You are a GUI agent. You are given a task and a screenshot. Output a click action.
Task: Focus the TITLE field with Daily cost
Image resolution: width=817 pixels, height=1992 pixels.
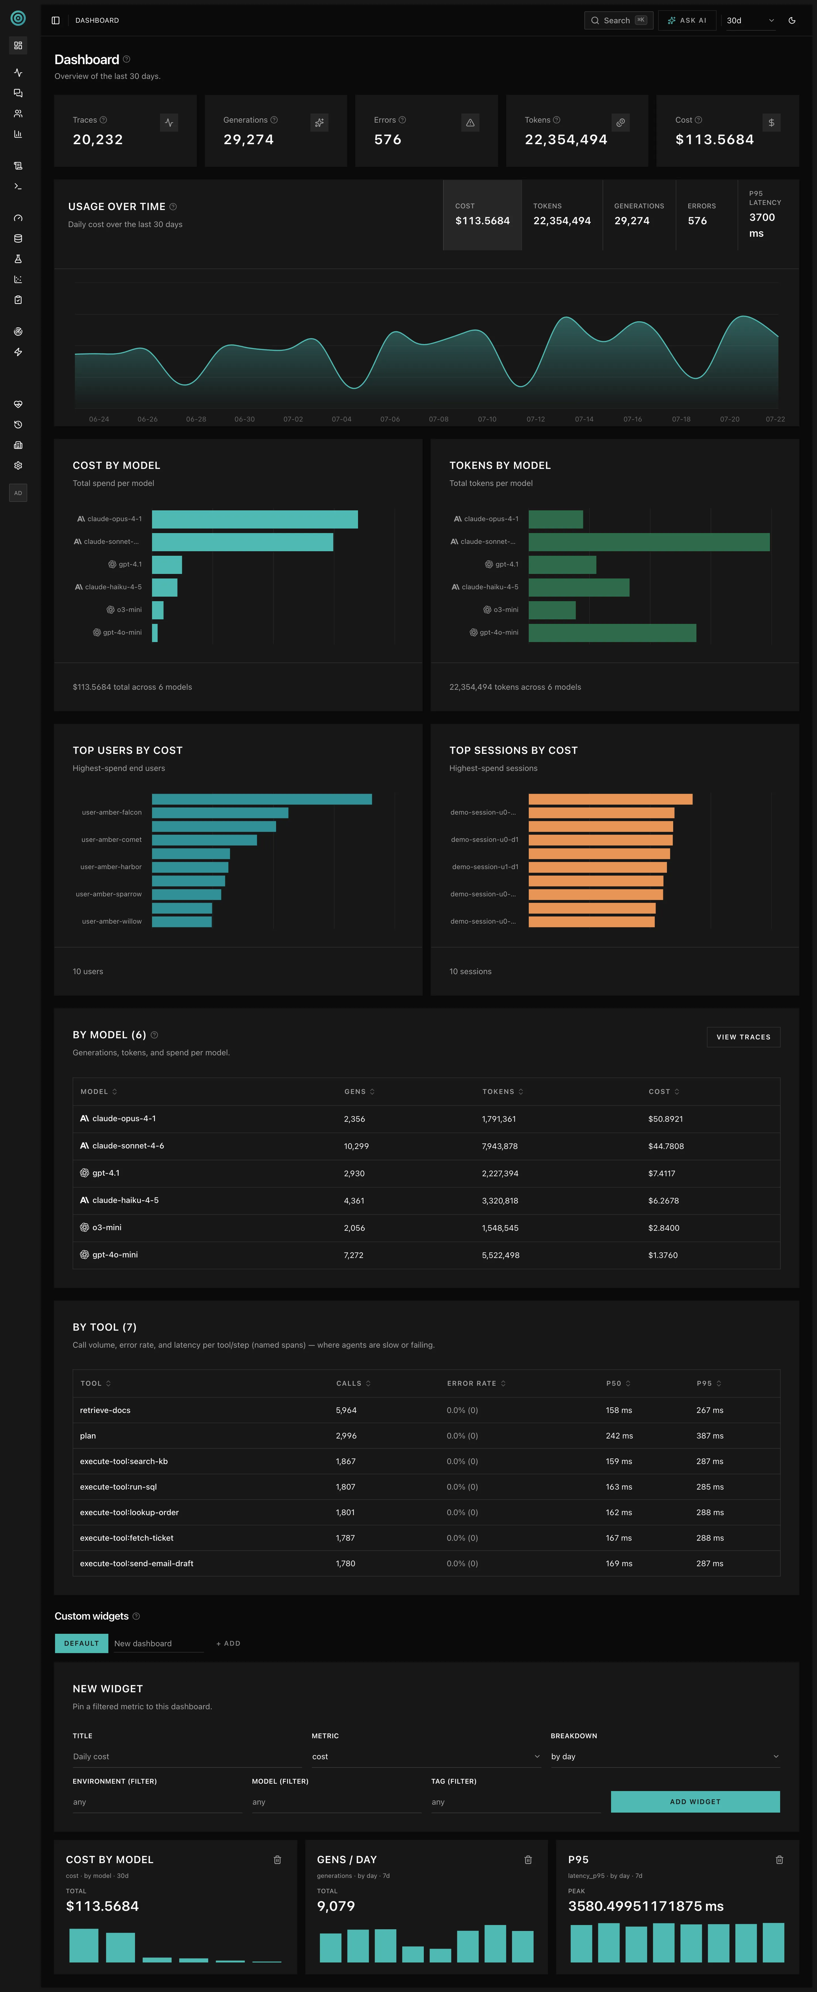pos(187,1756)
